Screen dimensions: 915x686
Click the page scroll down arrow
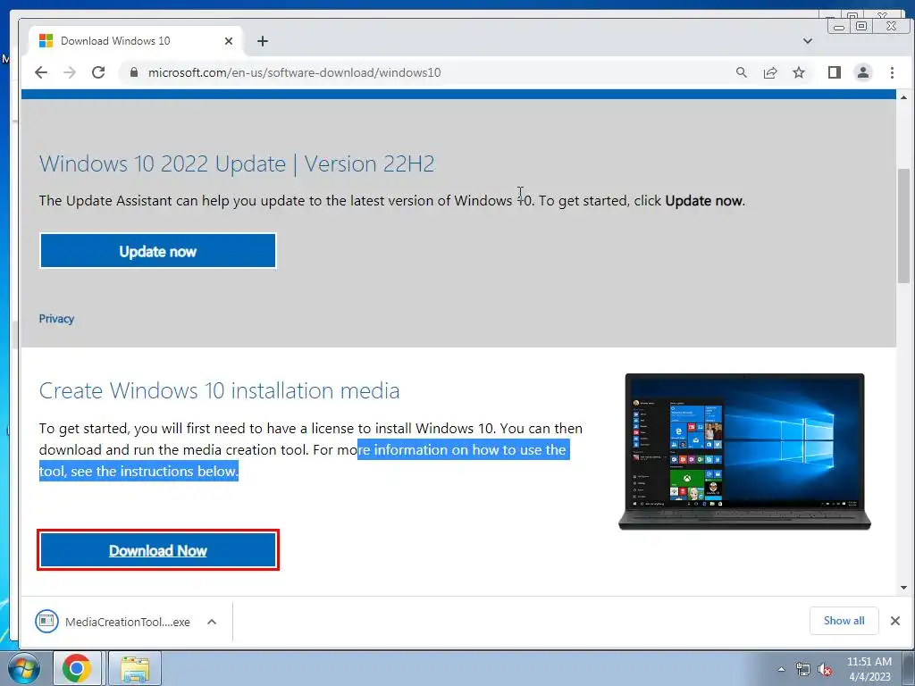pos(904,588)
